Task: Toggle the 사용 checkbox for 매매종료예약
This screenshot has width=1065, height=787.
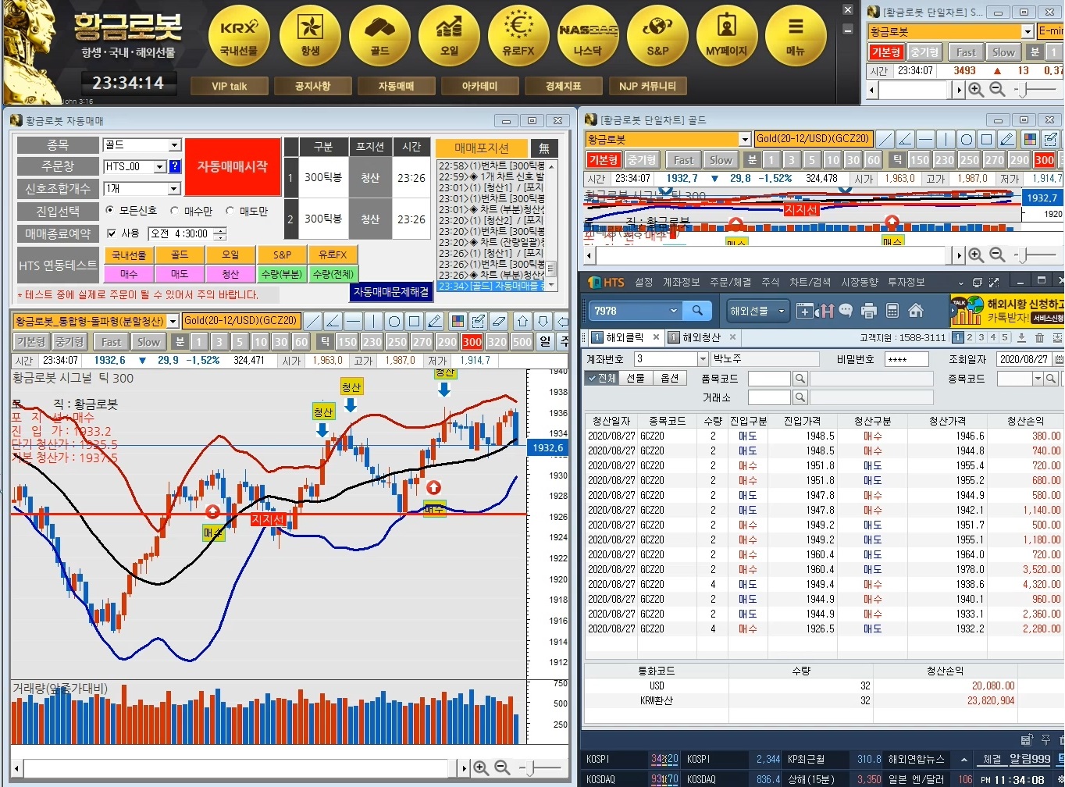Action: (x=111, y=233)
